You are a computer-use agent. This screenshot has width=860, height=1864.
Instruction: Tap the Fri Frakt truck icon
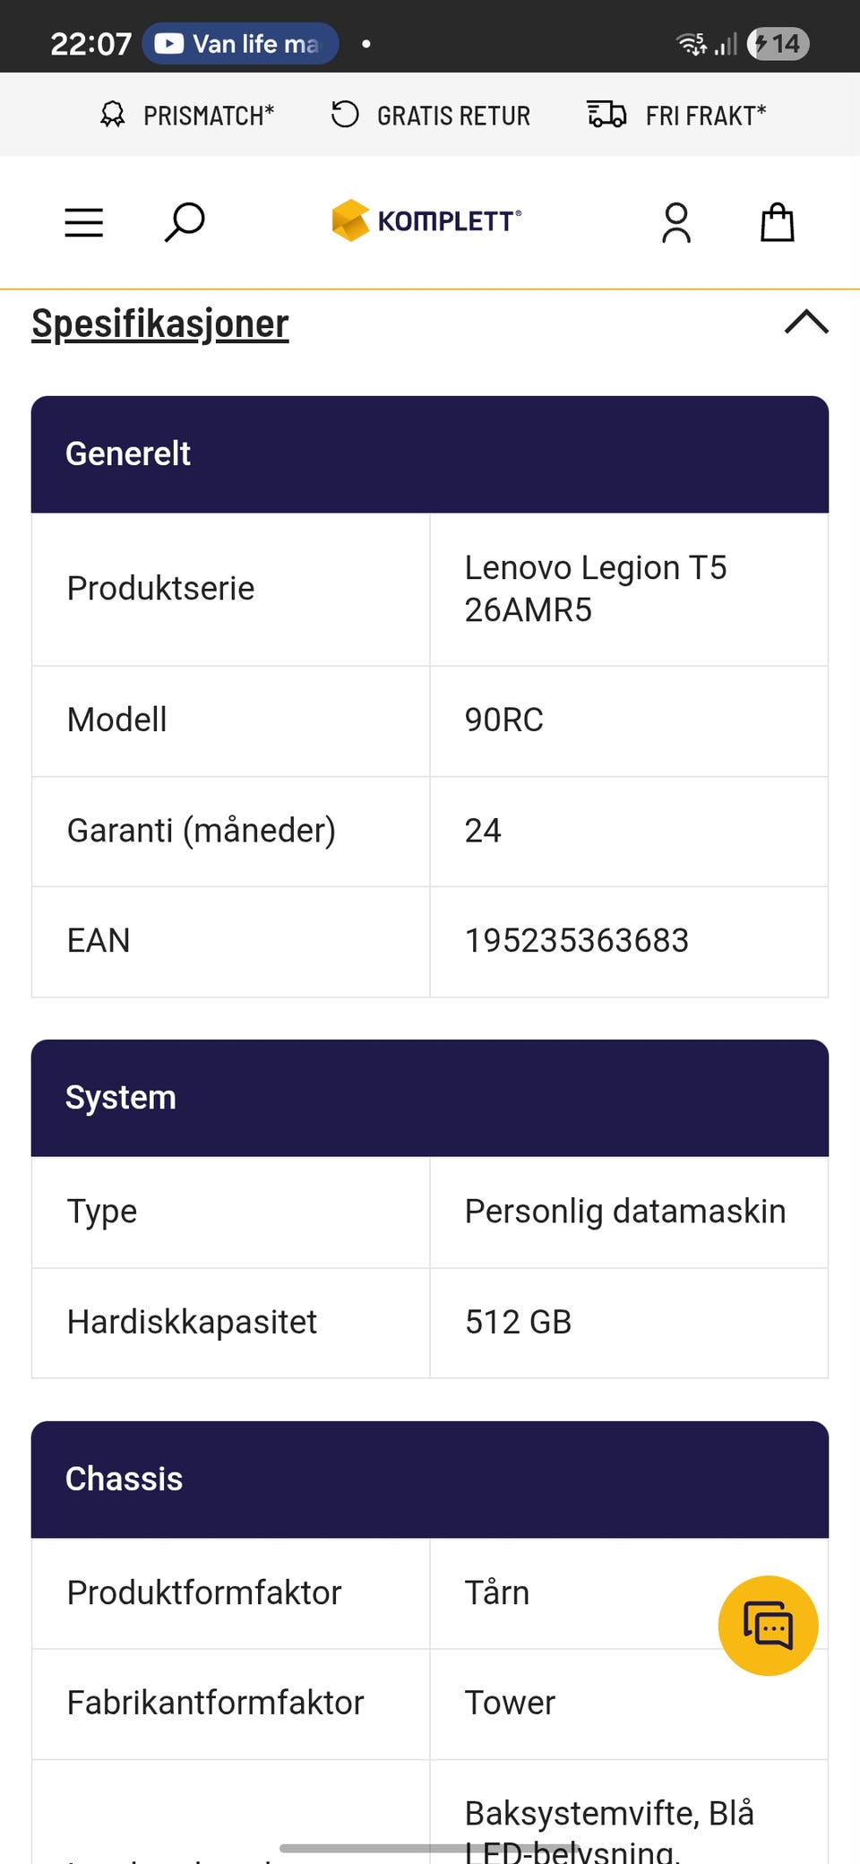(x=606, y=115)
